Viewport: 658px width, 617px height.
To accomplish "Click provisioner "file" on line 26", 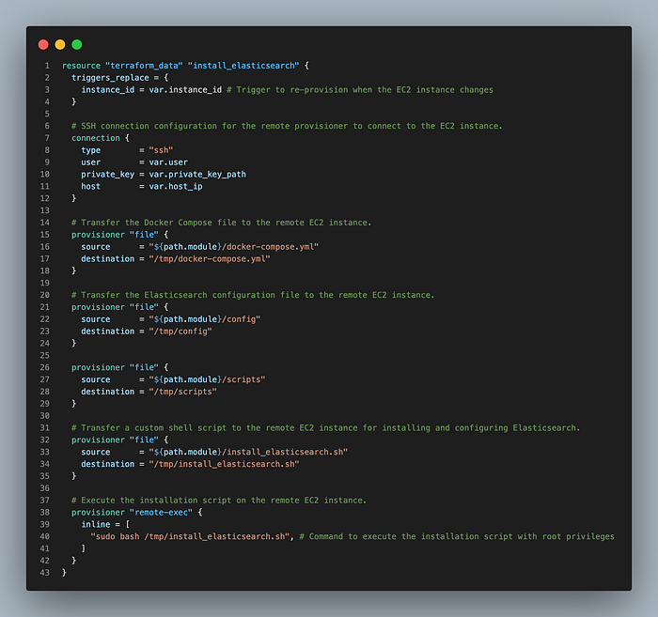I will click(x=115, y=367).
